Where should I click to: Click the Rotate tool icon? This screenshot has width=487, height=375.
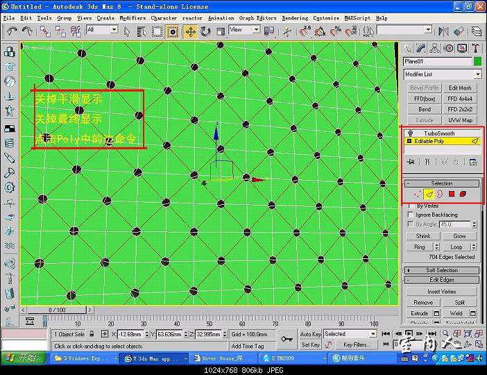pos(206,31)
